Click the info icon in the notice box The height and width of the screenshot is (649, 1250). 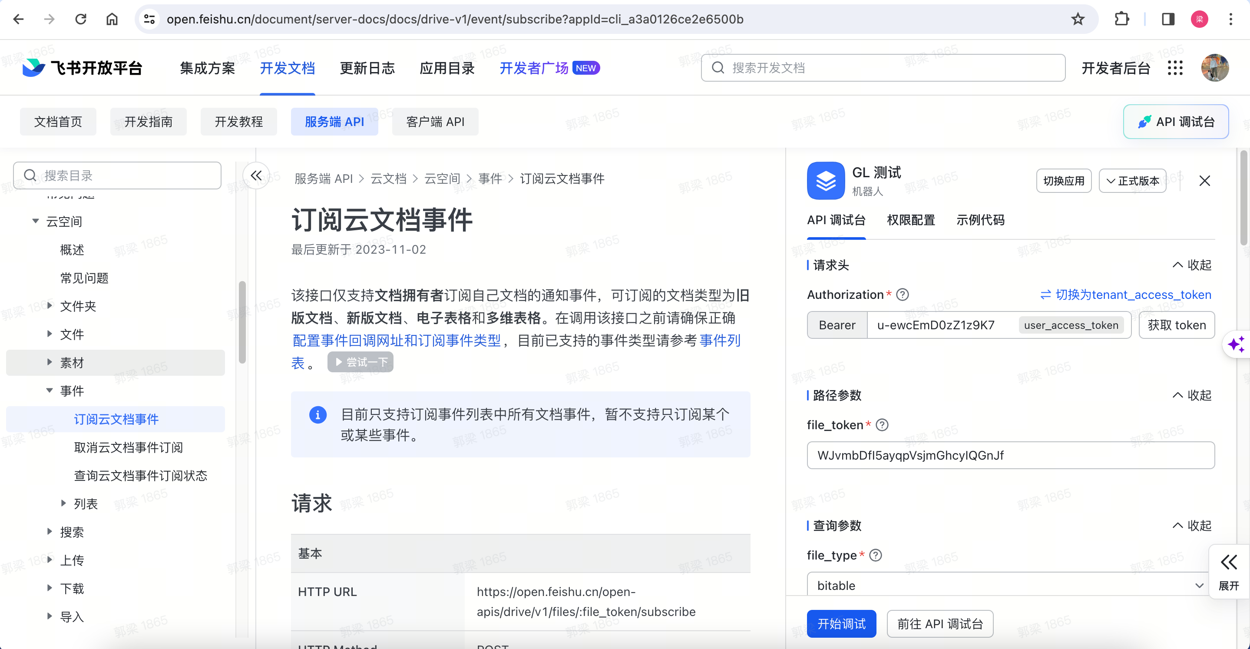[318, 414]
